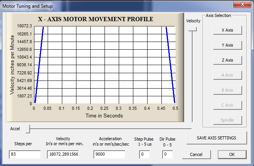Select the Y Axis button
This screenshot has height=166, width=254.
227,45
